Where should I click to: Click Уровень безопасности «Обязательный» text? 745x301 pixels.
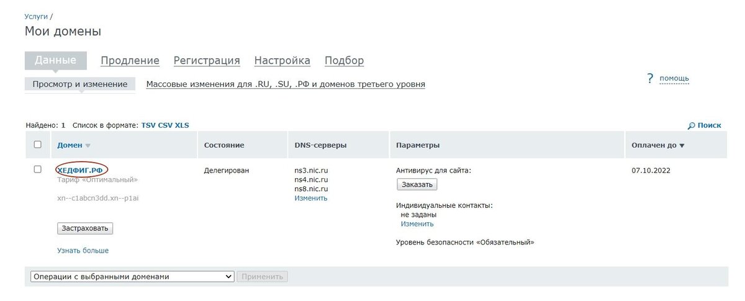(465, 243)
